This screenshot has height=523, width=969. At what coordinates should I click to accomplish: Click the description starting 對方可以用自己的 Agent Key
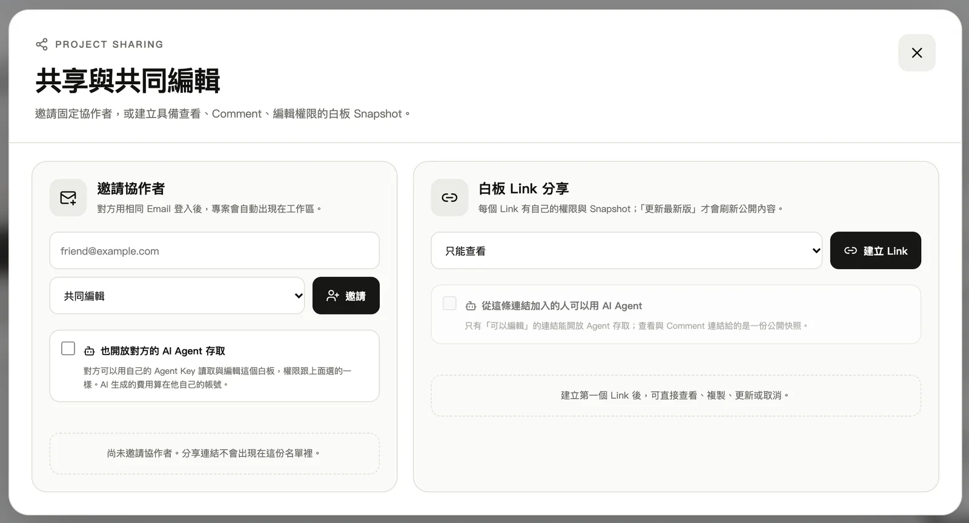(x=217, y=378)
